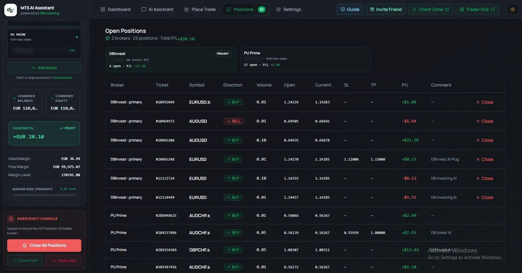Click the +$21.26 P/L value
The height and width of the screenshot is (273, 522).
[410, 140]
